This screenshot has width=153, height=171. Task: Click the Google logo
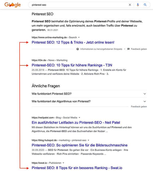coord(13,5)
